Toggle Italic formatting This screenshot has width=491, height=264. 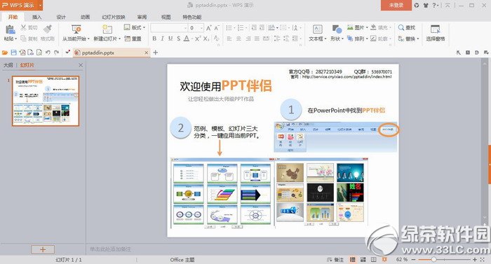click(162, 39)
